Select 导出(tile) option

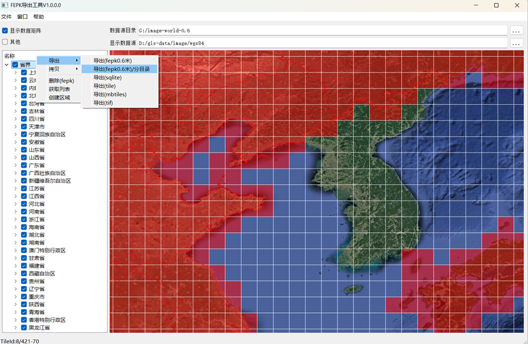[120, 86]
